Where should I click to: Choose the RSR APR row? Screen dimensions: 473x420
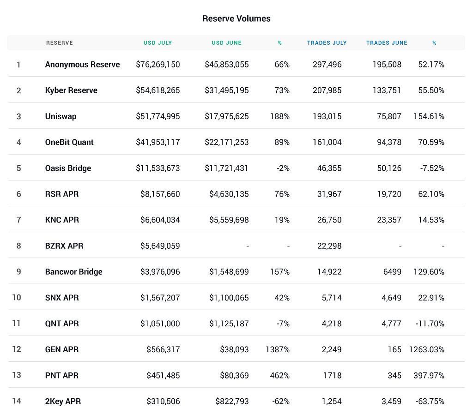[62, 194]
